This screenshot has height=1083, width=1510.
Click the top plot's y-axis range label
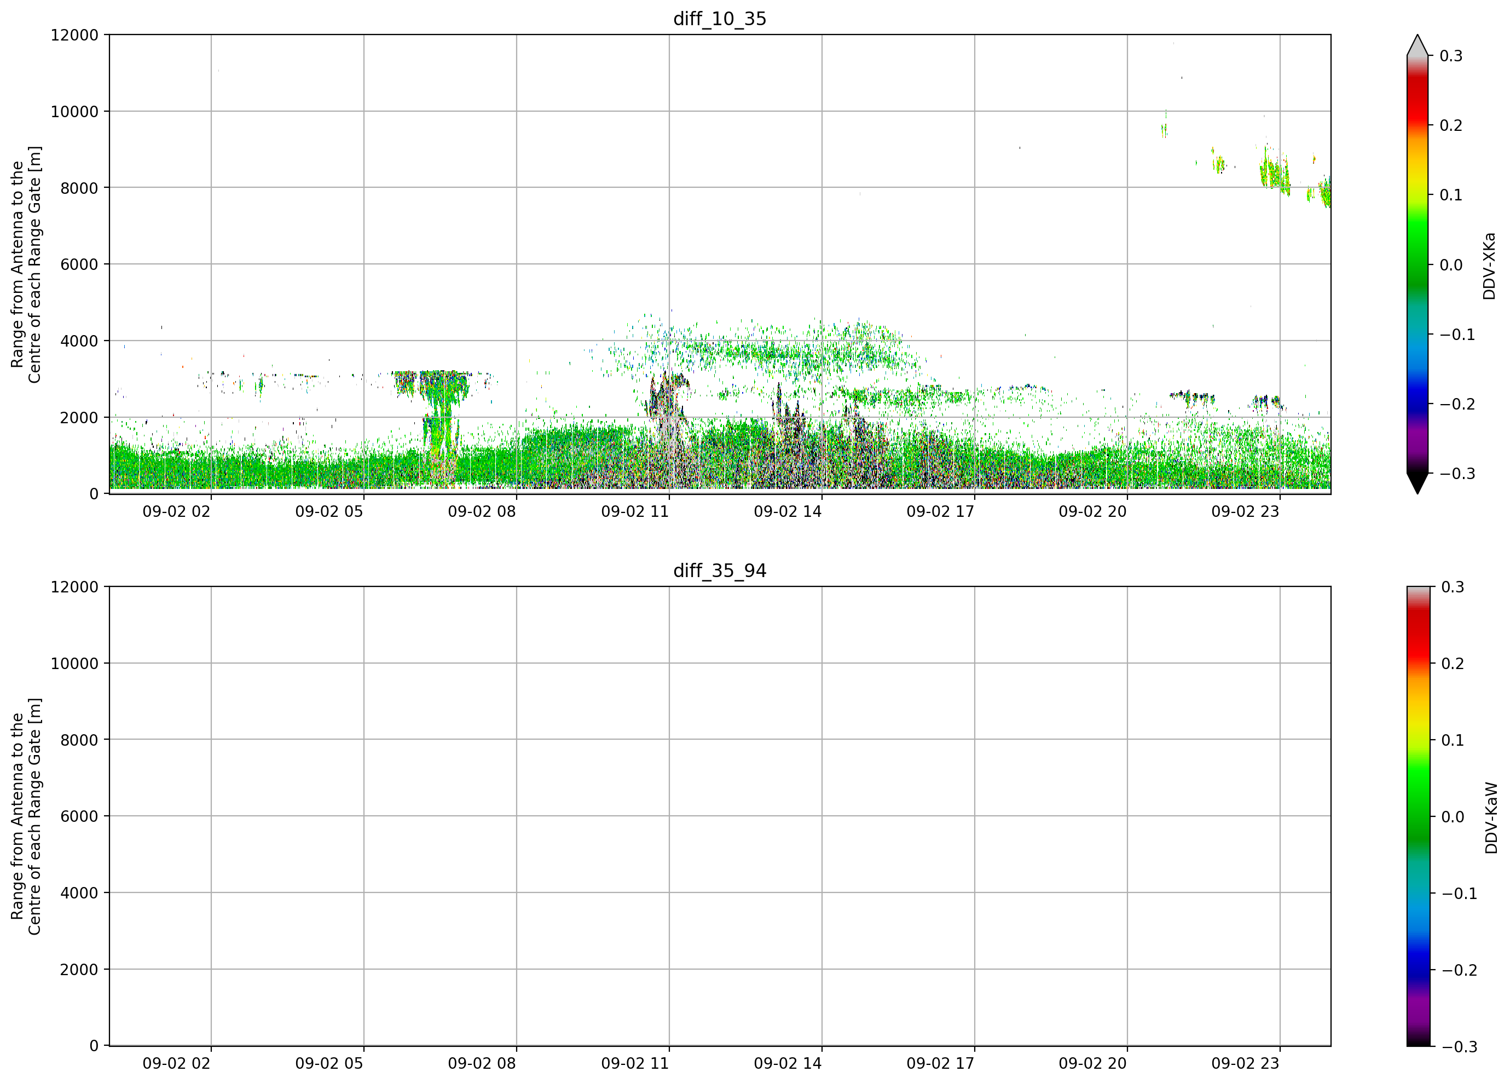26,264
